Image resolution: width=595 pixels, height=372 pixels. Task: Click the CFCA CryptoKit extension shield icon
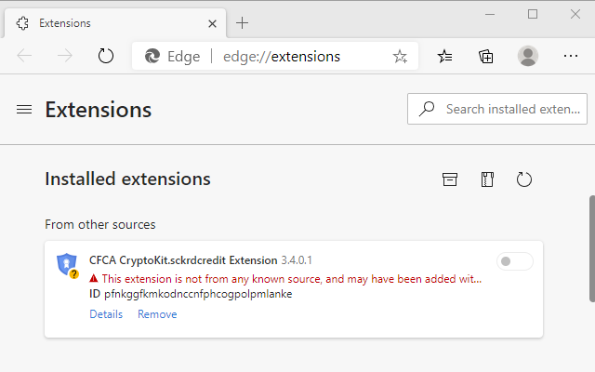tap(67, 265)
